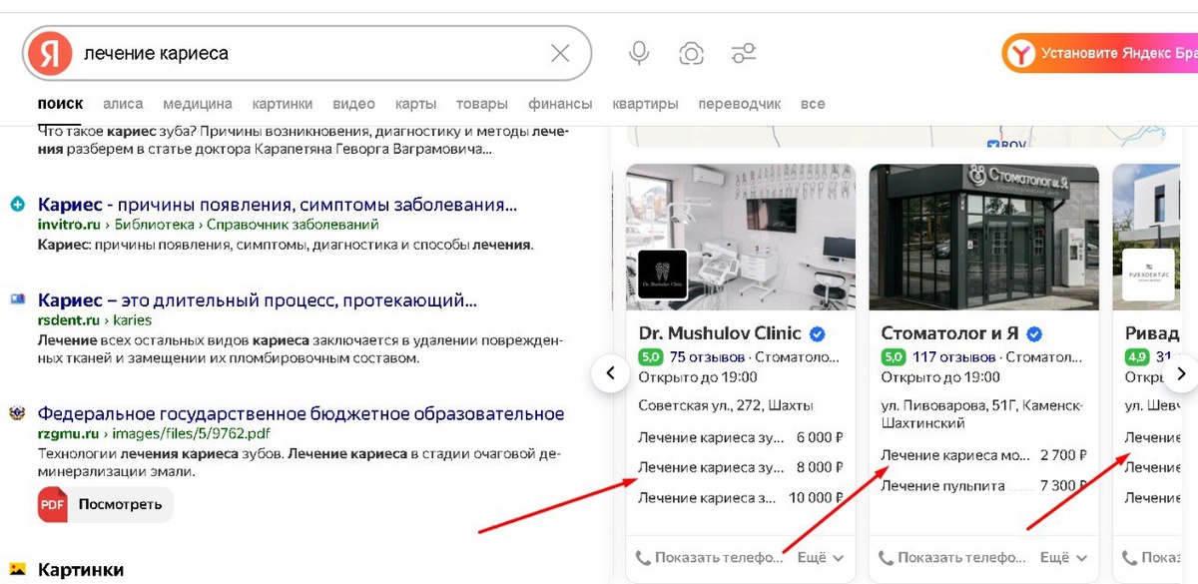This screenshot has height=584, width=1198.
Task: Select Dr. Mushulov service priced 10 000 ₽
Action: click(741, 497)
